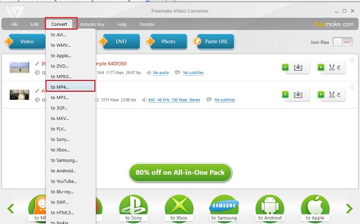Open second video's film effects icon
Image resolution: width=360 pixels, height=224 pixels.
pos(298,95)
